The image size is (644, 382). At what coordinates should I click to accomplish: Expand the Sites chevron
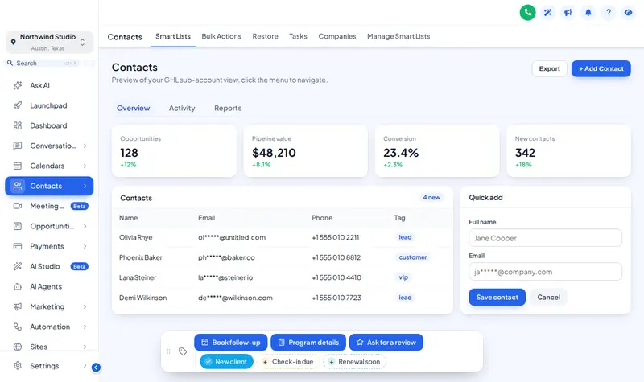click(85, 347)
